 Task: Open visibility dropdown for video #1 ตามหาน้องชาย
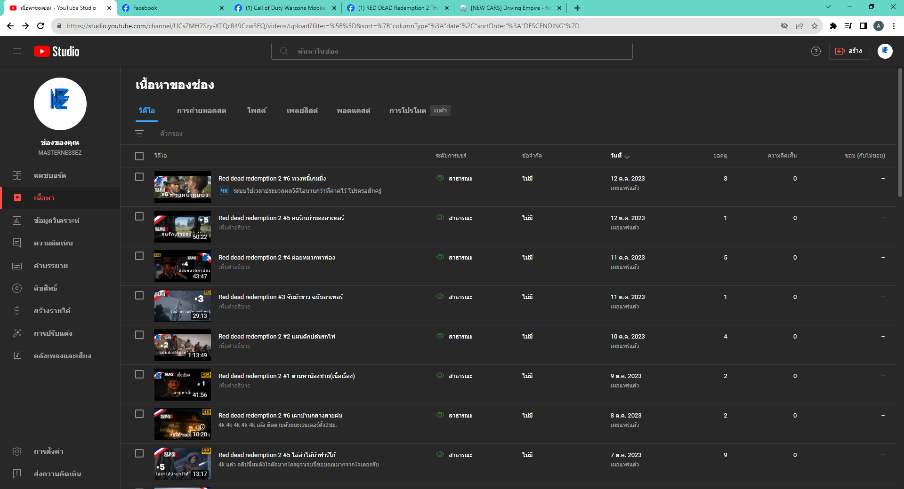[454, 376]
